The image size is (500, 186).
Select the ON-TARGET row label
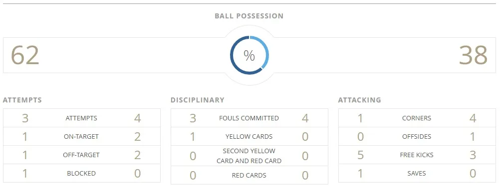tap(81, 137)
